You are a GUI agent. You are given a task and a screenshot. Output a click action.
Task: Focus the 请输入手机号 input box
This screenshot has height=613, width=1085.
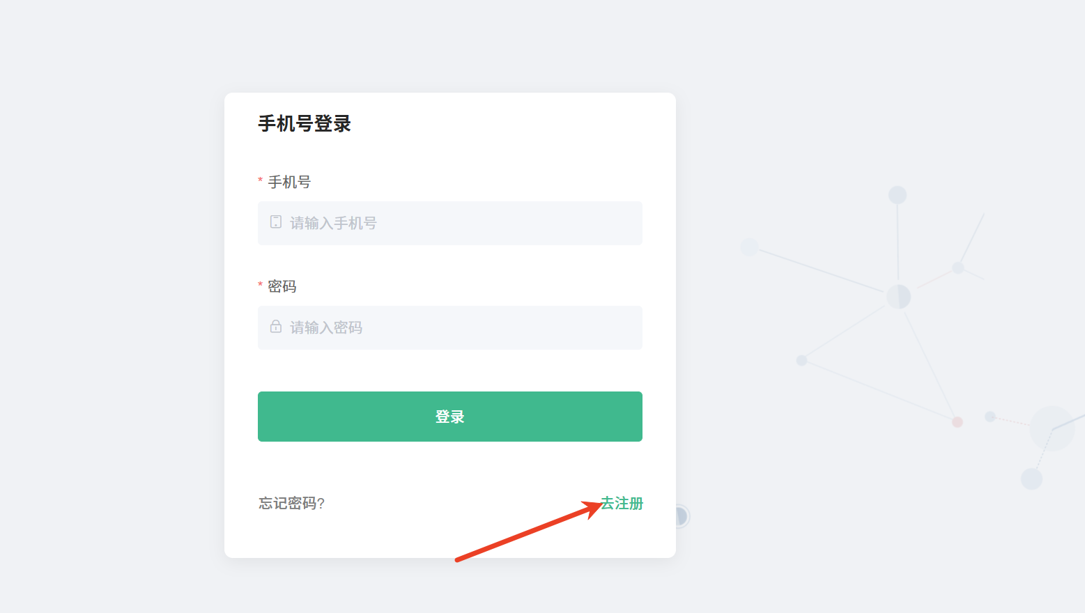pyautogui.click(x=450, y=223)
